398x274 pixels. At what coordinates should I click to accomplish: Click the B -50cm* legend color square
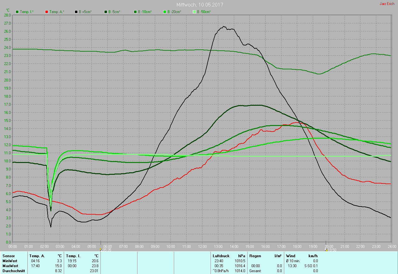click(194, 12)
